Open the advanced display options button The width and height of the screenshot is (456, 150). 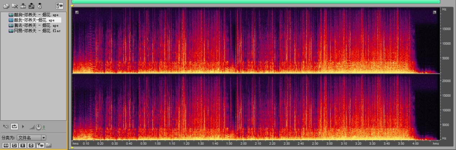pos(59,5)
